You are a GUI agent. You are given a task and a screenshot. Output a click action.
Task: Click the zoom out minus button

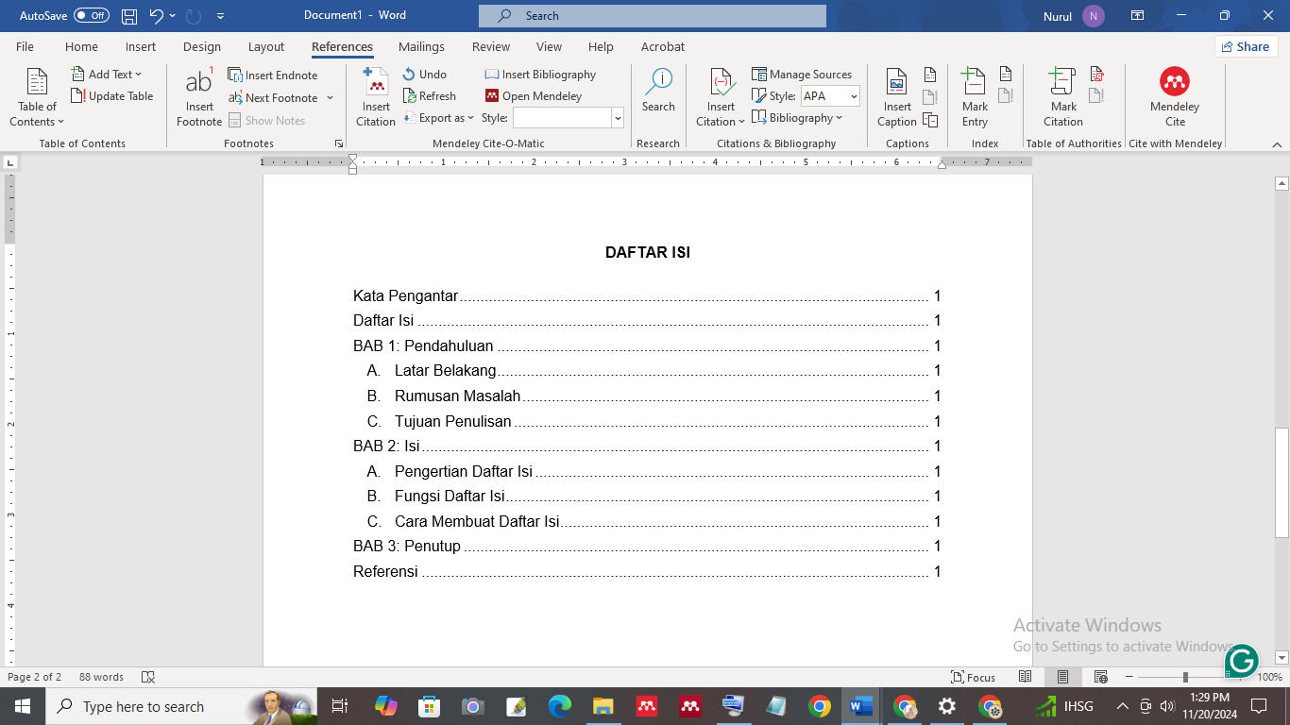tap(1129, 677)
